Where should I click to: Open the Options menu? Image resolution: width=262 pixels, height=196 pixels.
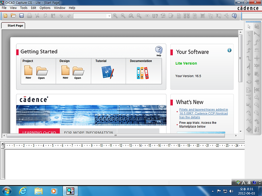(x=45, y=8)
